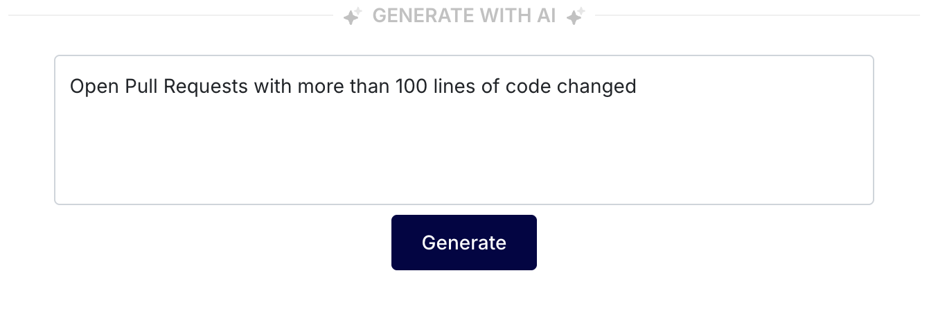The height and width of the screenshot is (316, 938).
Task: Click the sparkle icon left of the heading
Action: click(353, 16)
